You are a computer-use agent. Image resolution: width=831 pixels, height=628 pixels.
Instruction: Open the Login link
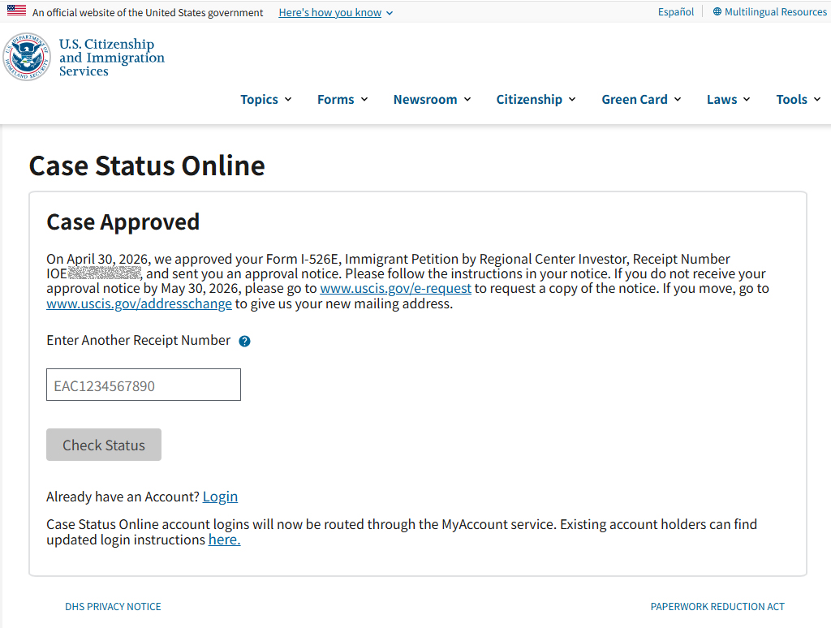point(220,497)
